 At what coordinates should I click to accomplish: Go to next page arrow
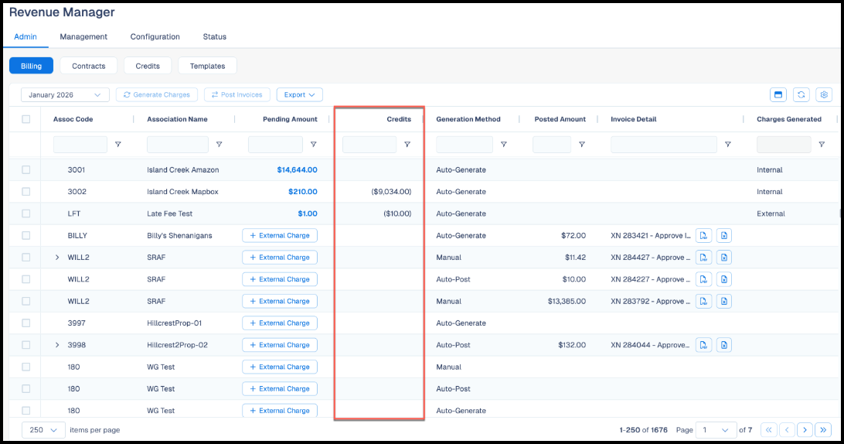(x=805, y=430)
